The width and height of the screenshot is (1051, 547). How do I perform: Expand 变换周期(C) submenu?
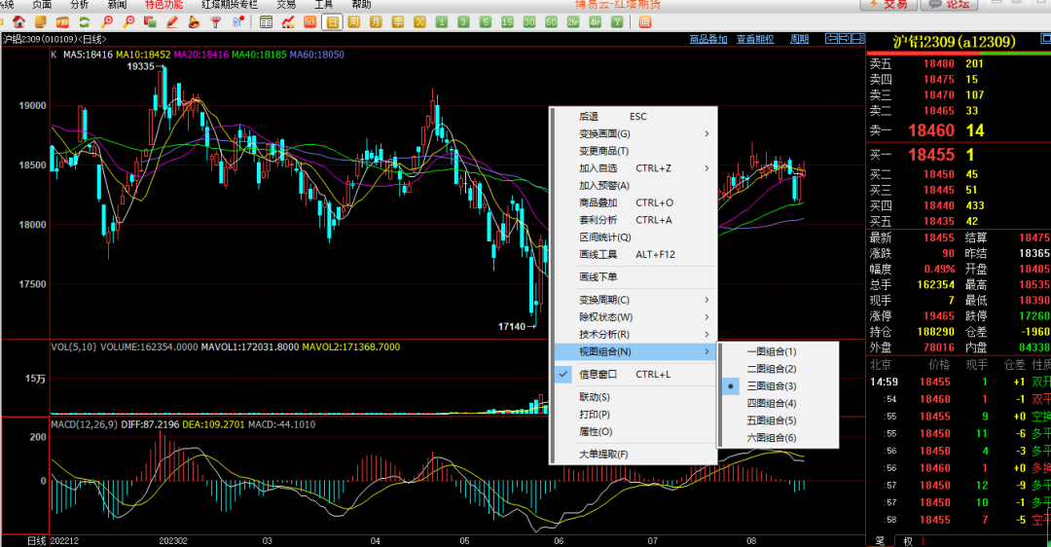pos(634,300)
